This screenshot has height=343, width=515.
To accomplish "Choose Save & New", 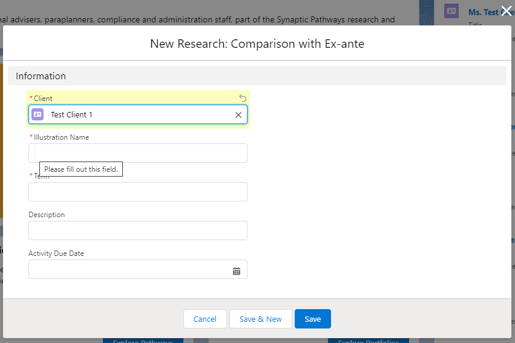I will (260, 319).
